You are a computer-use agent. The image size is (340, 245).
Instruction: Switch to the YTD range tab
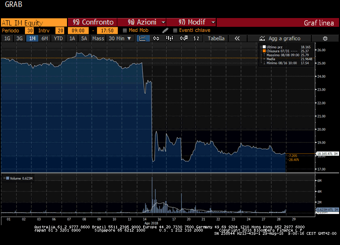point(58,38)
